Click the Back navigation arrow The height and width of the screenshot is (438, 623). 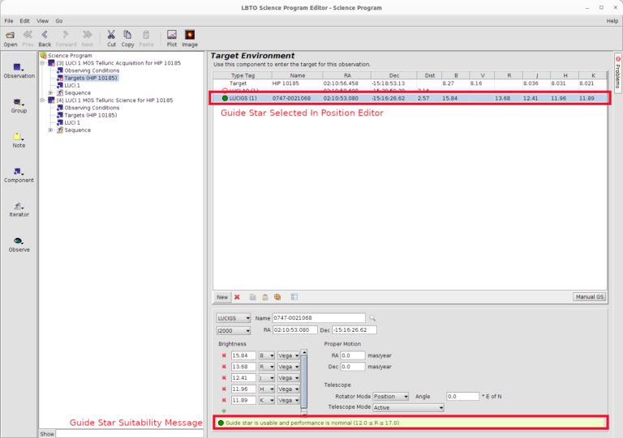point(45,37)
